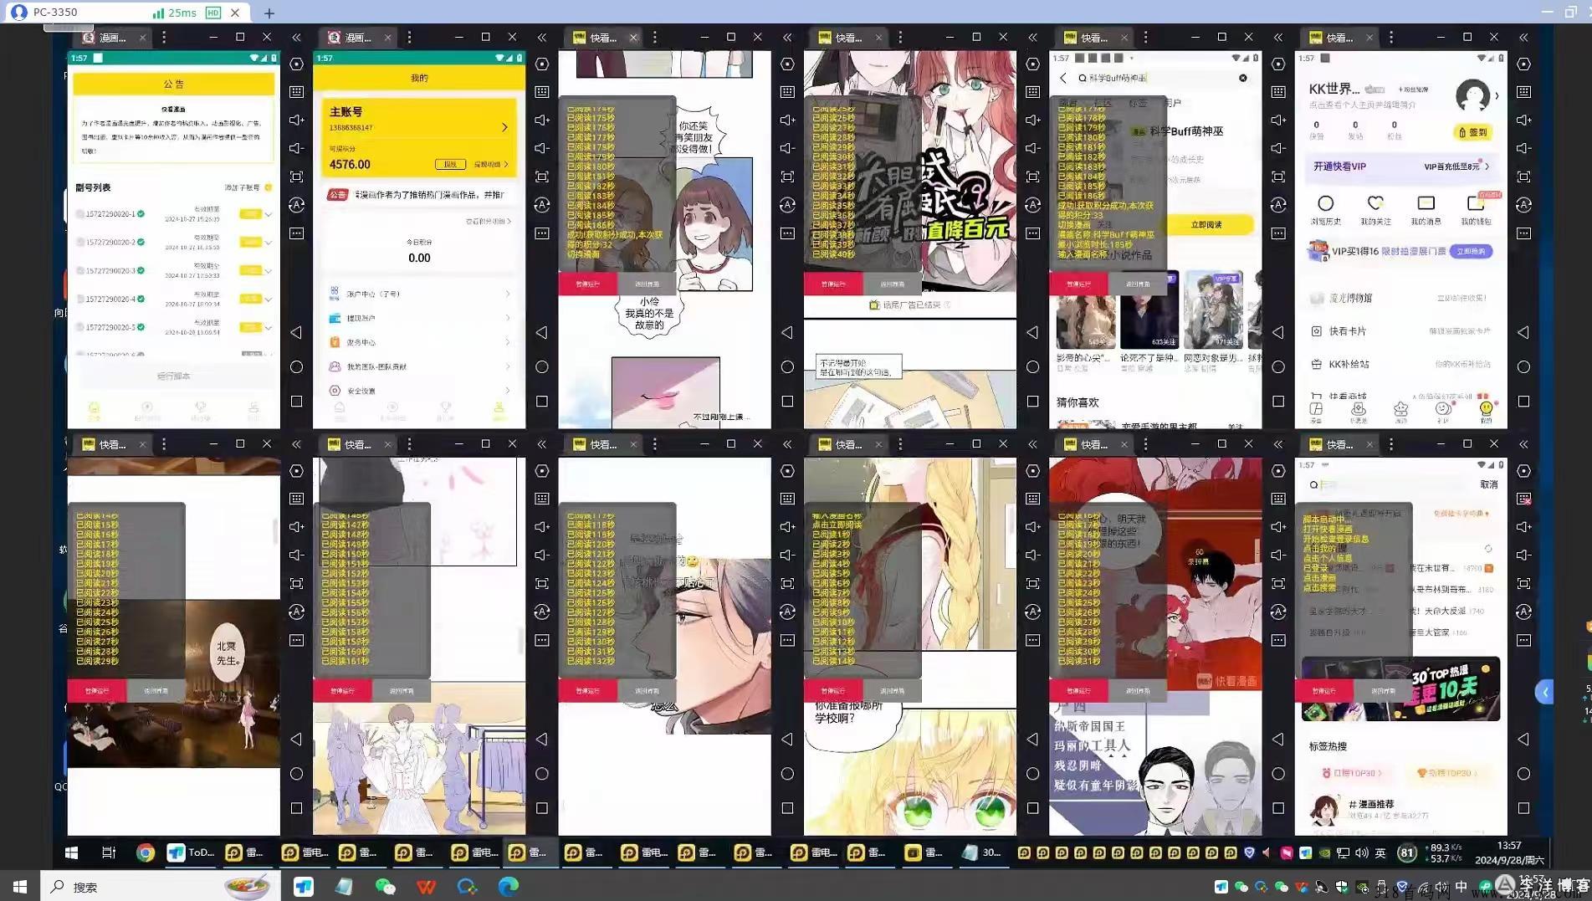Image resolution: width=1592 pixels, height=901 pixels.
Task: Open 开通快看VIP banner
Action: tap(1401, 166)
